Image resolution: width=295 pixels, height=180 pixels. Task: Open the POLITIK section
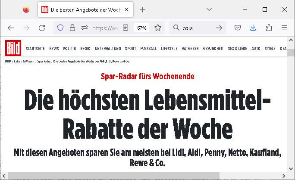[69, 49]
